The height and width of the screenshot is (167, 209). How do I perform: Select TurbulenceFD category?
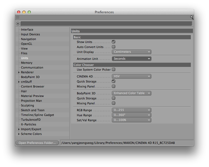31,120
